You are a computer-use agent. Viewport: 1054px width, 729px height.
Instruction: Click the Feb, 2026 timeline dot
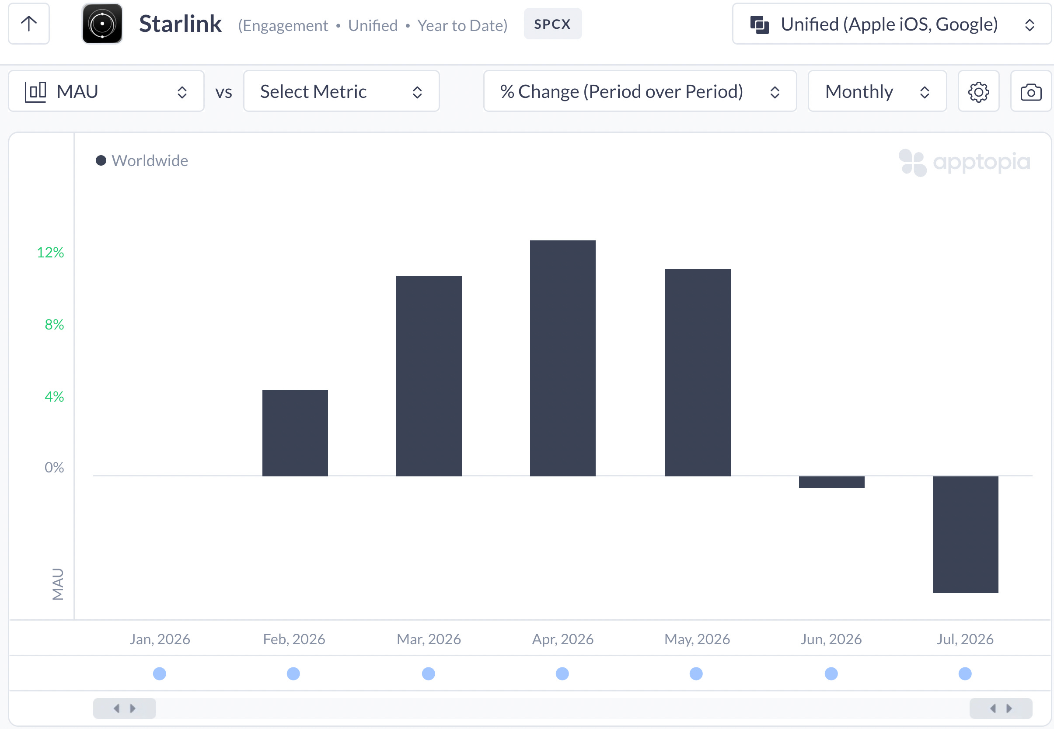point(293,674)
